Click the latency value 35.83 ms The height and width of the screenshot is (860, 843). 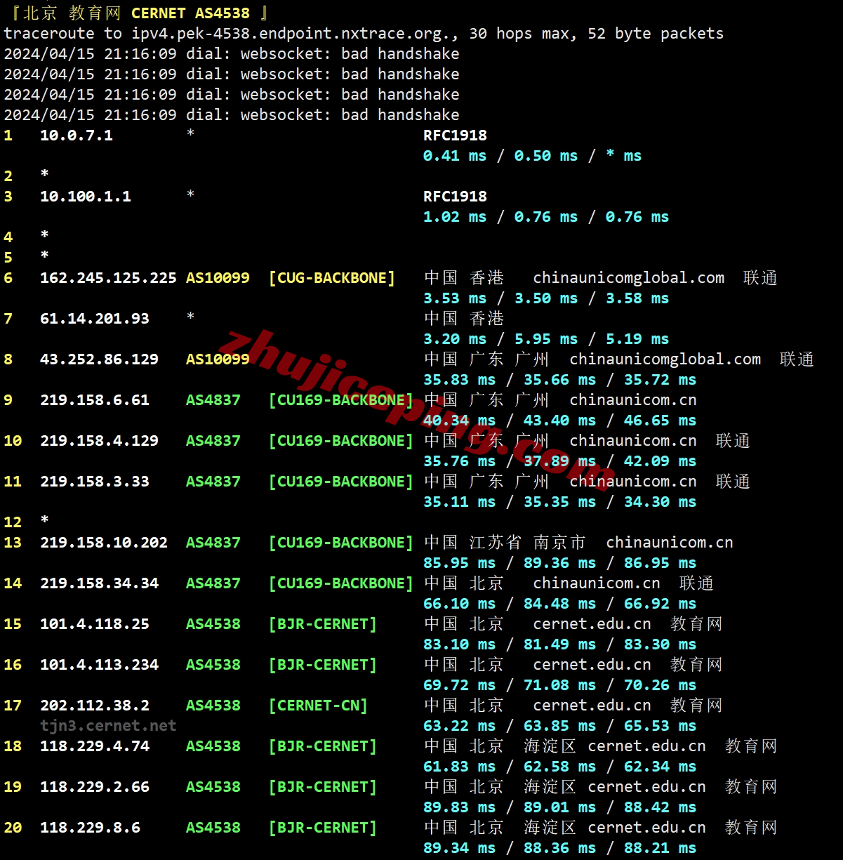coord(460,380)
